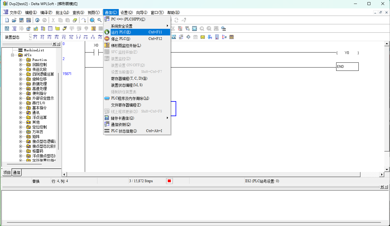Open PLC 状态信息(I) entry
Viewport: 390px width, 226px height.
(x=137, y=131)
